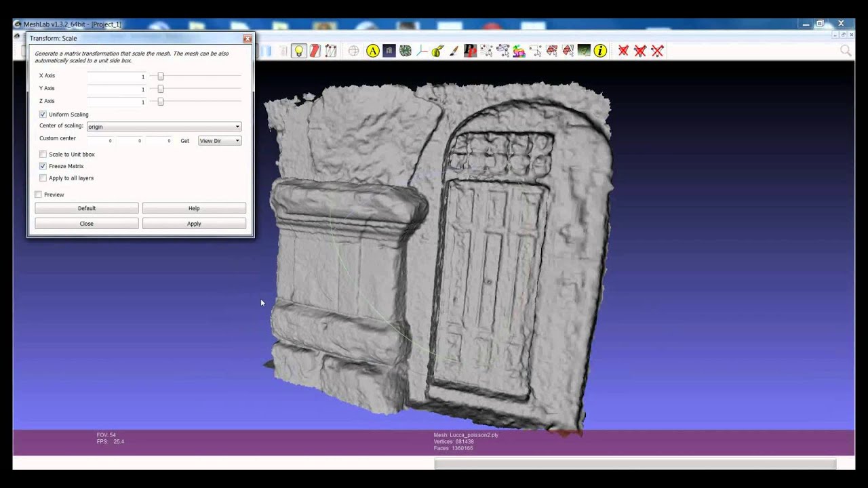Image resolution: width=868 pixels, height=488 pixels.
Task: Click the first Custom center coordinate field
Action: (100, 140)
